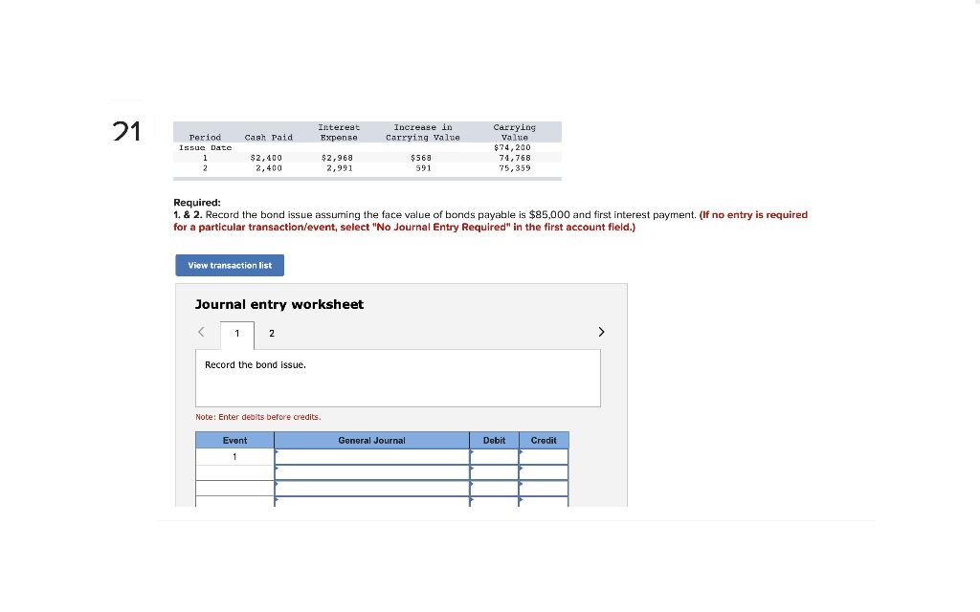Click the first row Debit amount field
Image resolution: width=980 pixels, height=612 pixels.
tap(494, 456)
